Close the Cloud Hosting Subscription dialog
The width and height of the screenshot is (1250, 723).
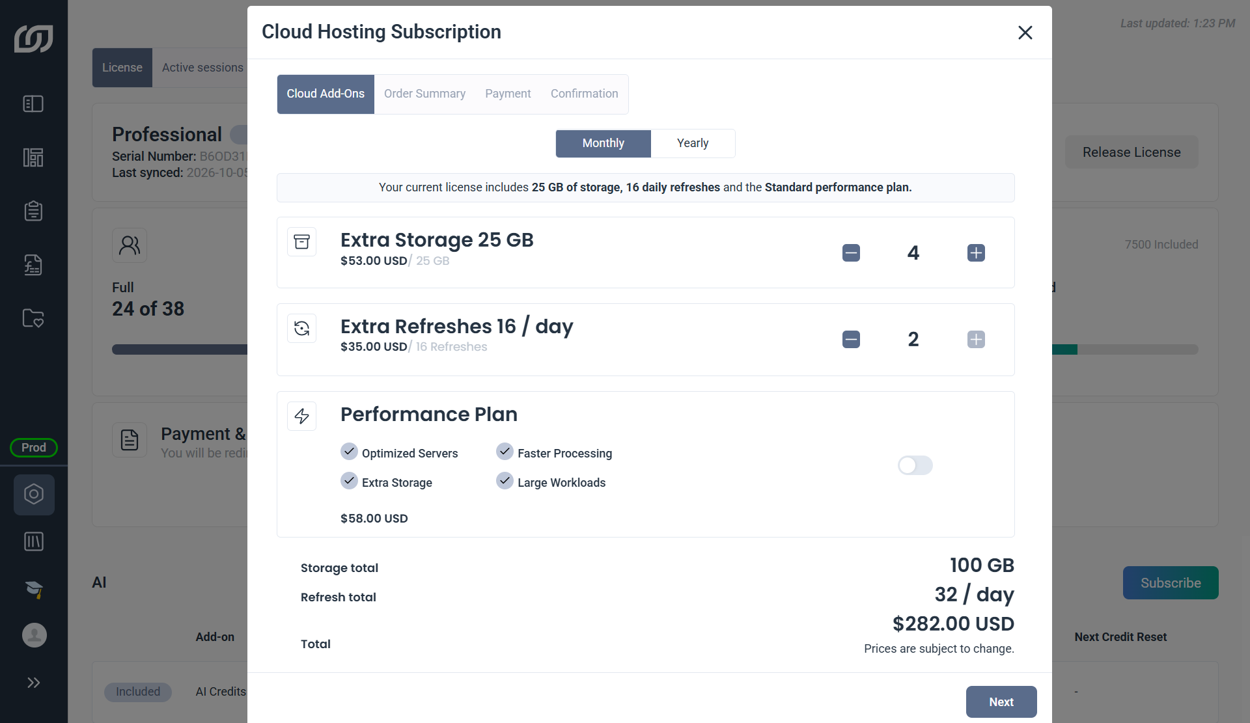[1025, 33]
